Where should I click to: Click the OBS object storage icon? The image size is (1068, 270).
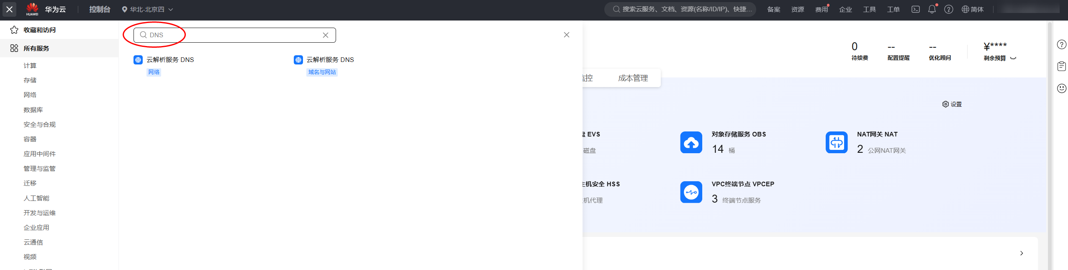tap(691, 142)
